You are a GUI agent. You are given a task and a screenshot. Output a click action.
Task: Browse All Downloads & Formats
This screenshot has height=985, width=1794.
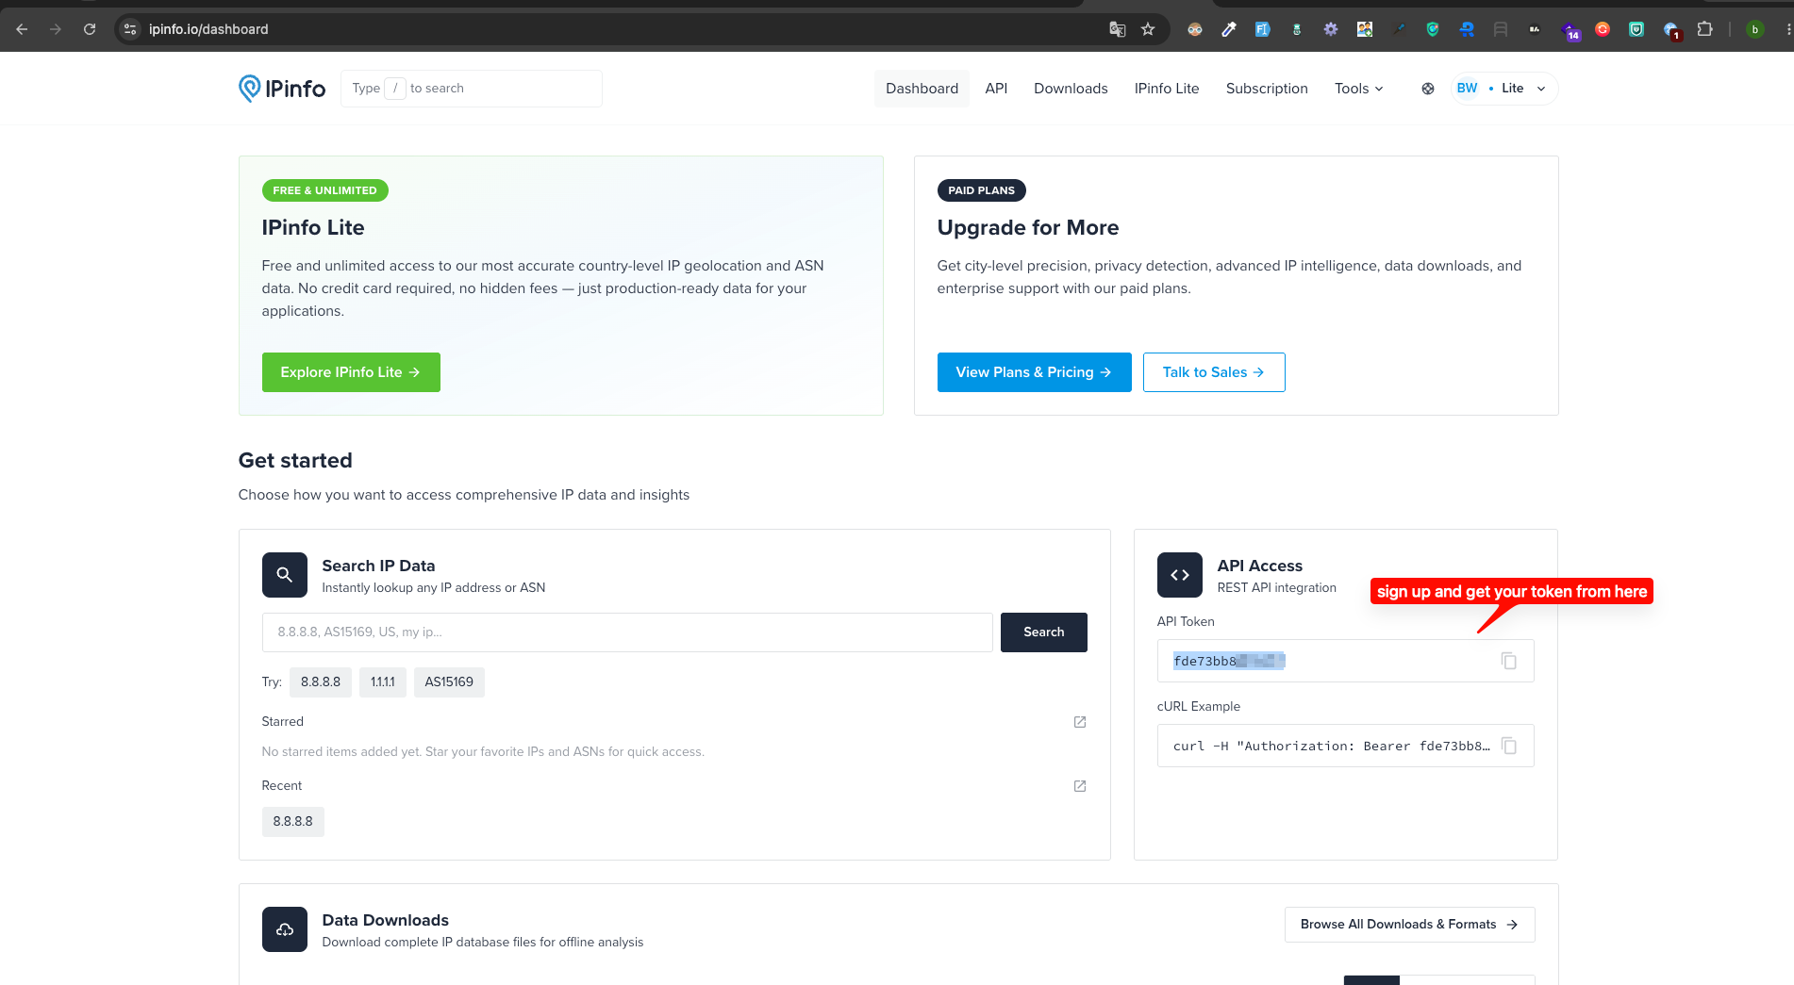pos(1409,925)
